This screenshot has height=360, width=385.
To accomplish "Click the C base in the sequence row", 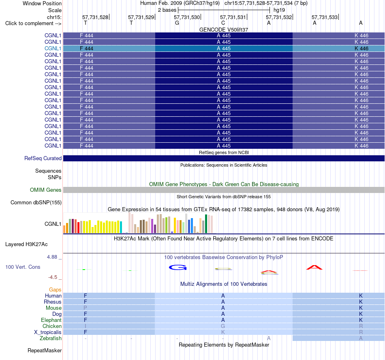I will [223, 23].
